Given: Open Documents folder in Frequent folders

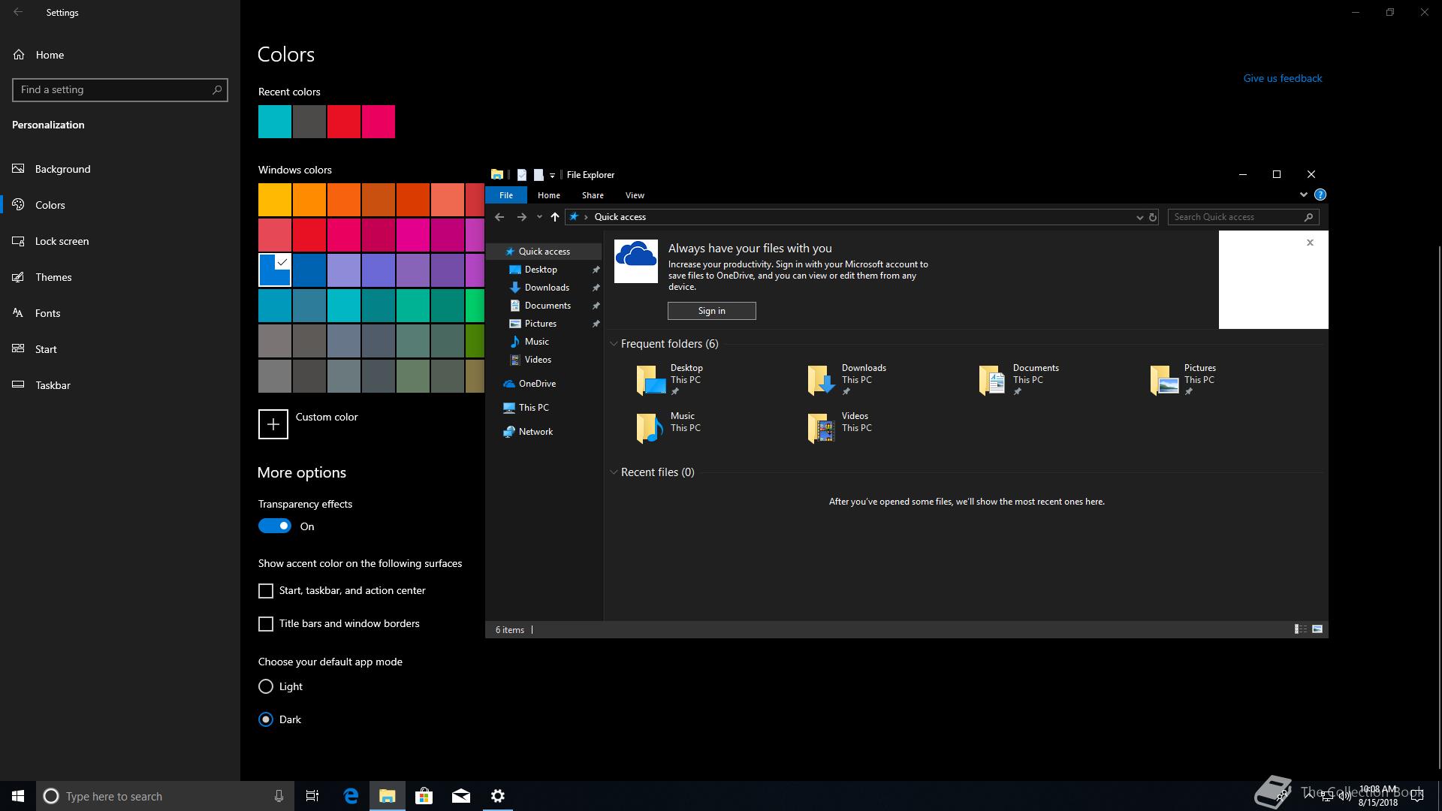Looking at the screenshot, I should click(1019, 380).
